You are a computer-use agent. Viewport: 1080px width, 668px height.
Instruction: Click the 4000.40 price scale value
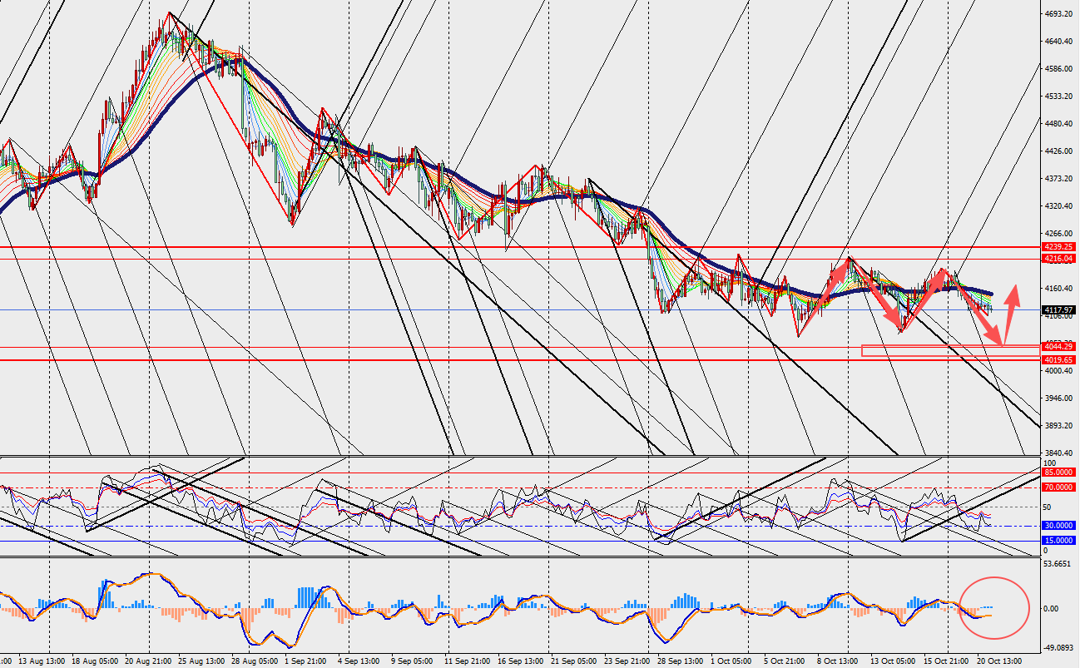tap(1060, 371)
